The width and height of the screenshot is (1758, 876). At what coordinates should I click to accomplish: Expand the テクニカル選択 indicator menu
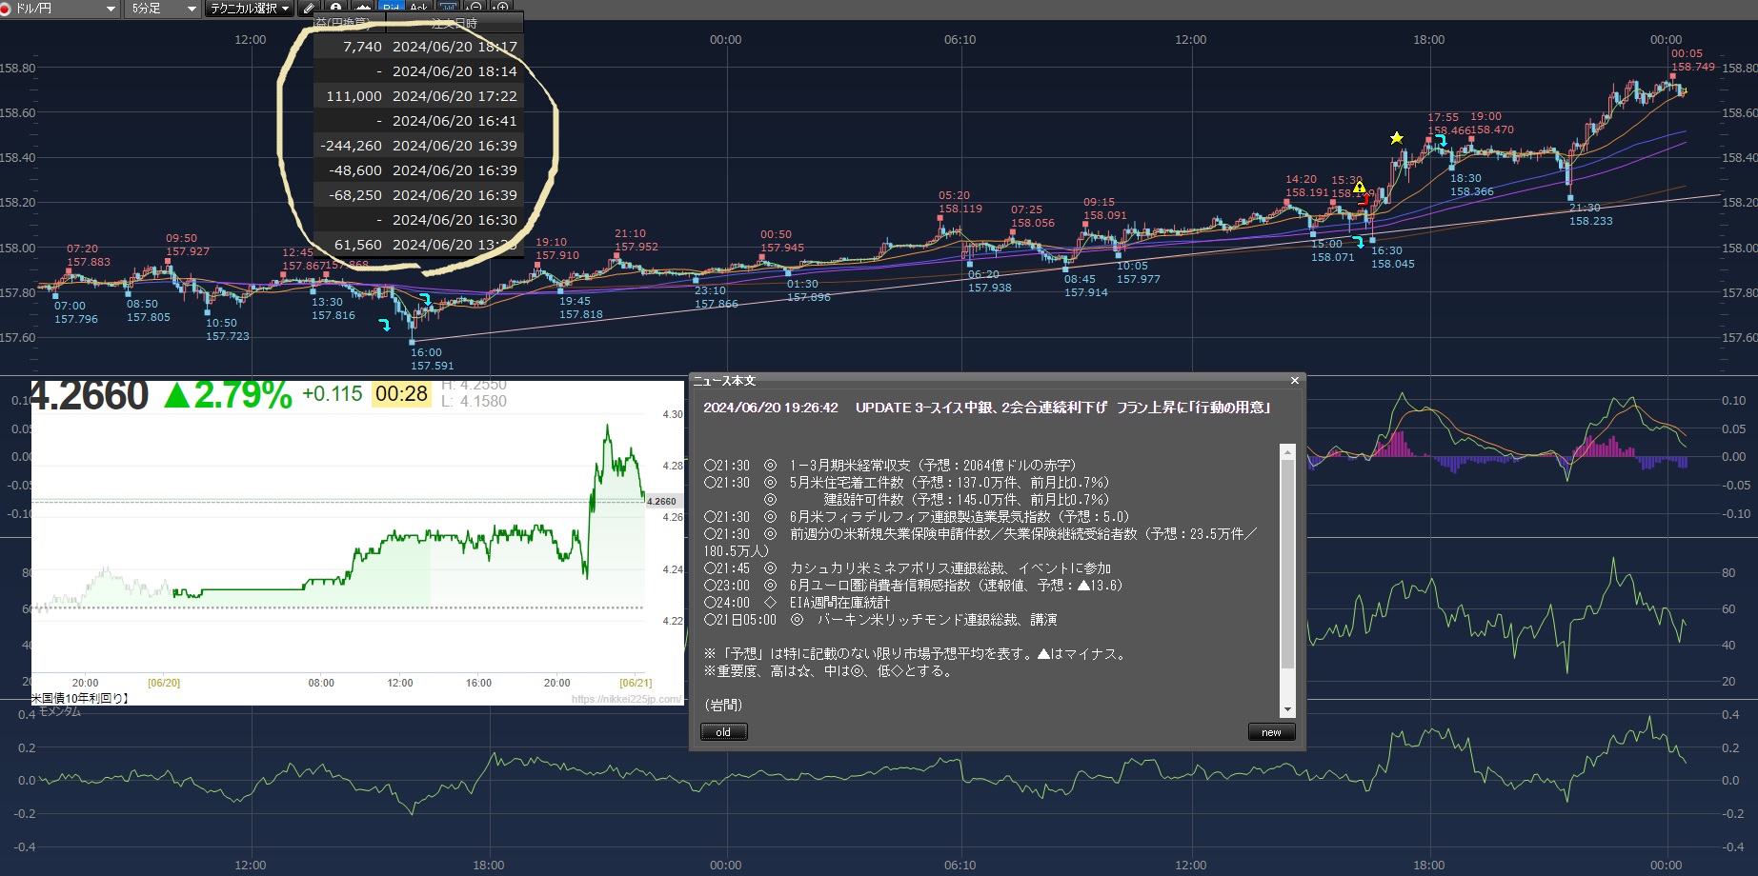click(251, 9)
